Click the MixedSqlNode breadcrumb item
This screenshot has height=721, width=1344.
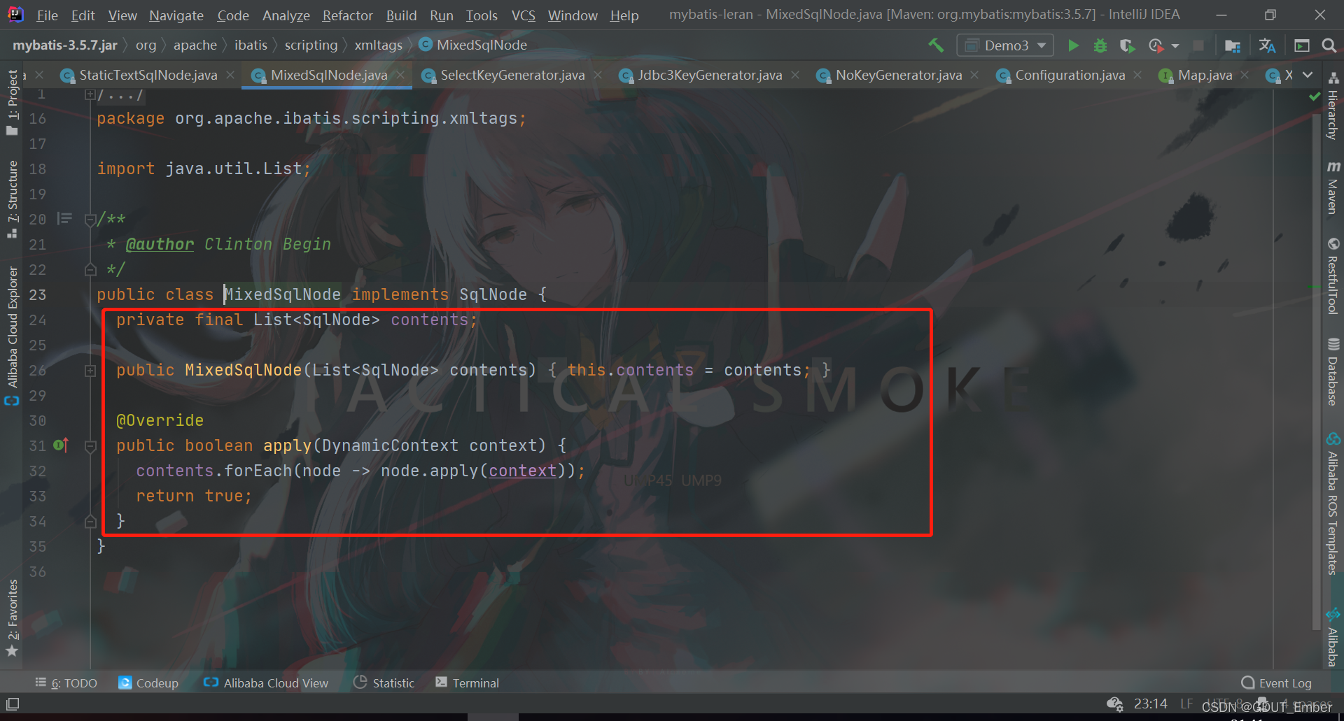[473, 45]
